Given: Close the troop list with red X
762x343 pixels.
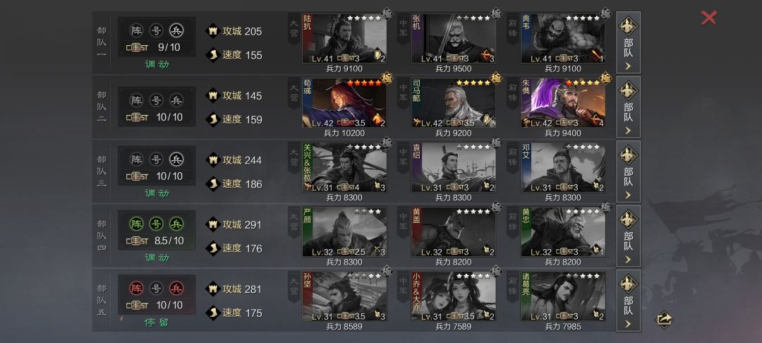Looking at the screenshot, I should (x=708, y=18).
